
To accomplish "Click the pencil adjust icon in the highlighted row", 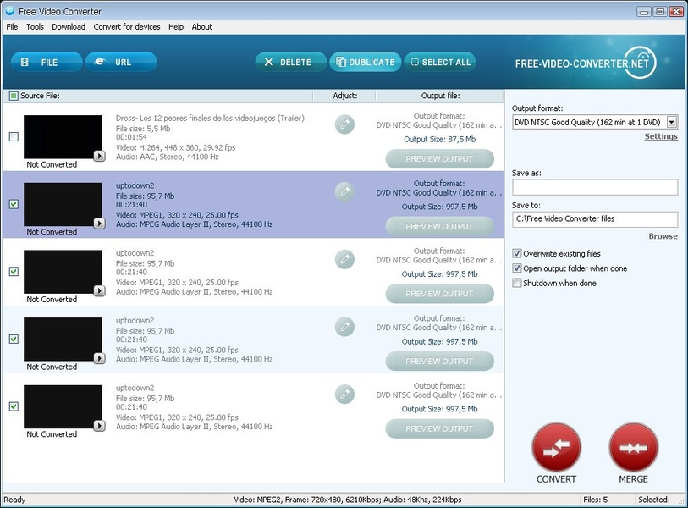I will pos(344,191).
